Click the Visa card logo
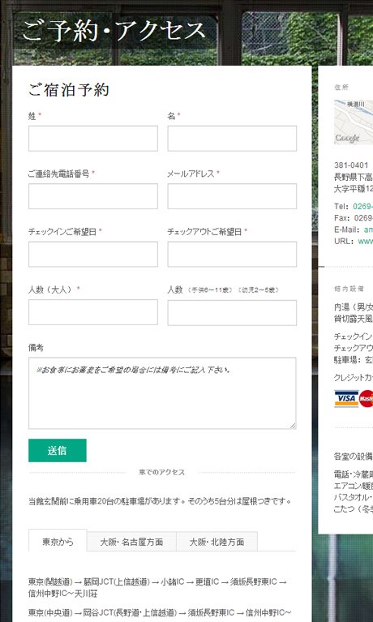This screenshot has height=622, width=373. click(346, 398)
